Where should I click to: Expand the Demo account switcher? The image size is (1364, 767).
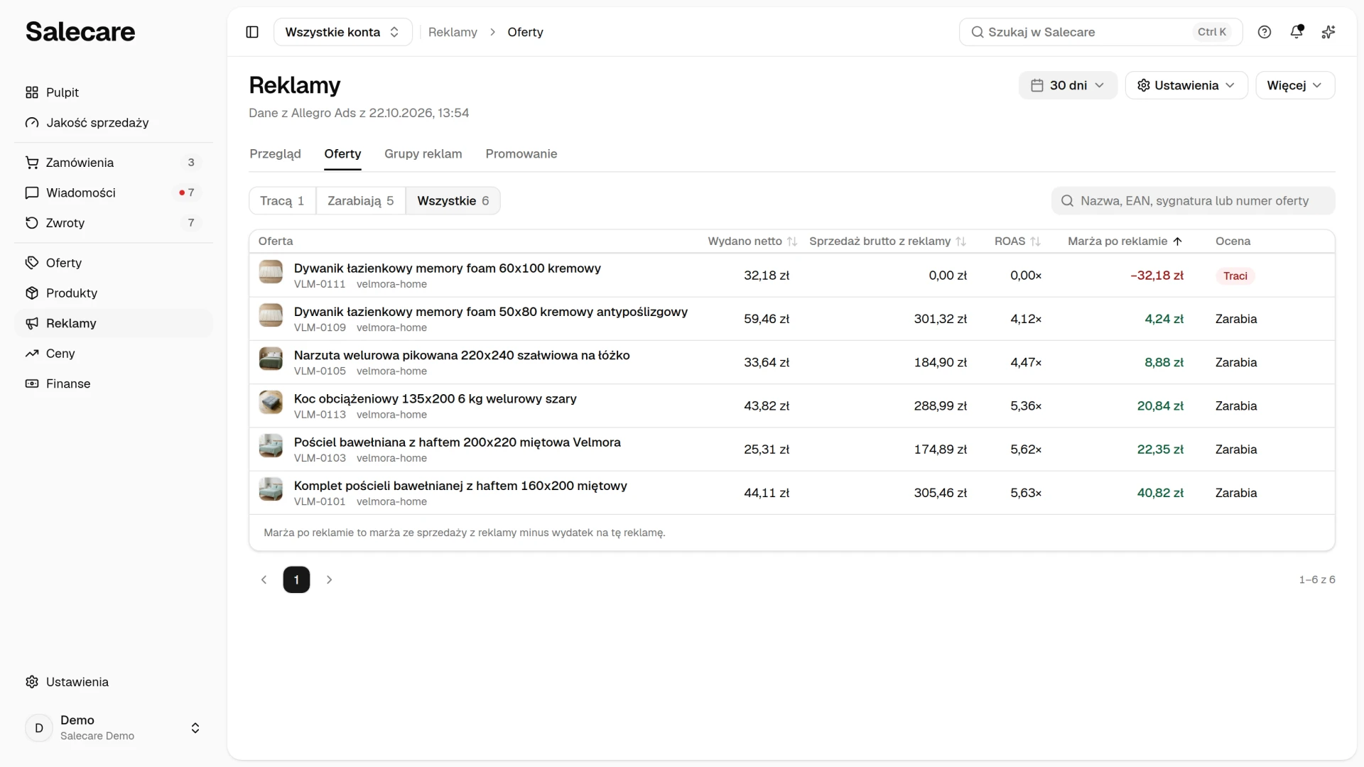(x=114, y=728)
